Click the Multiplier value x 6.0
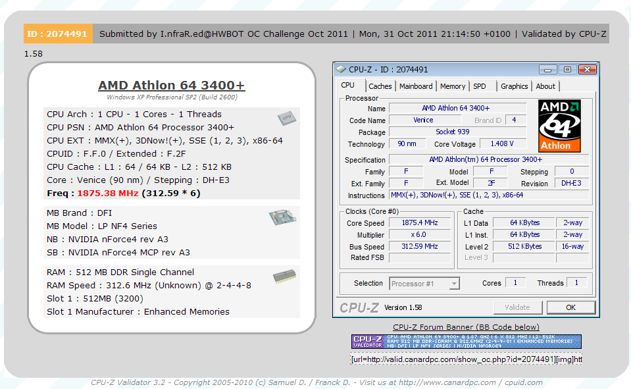Viewport: 631px width, 389px height. tap(420, 234)
